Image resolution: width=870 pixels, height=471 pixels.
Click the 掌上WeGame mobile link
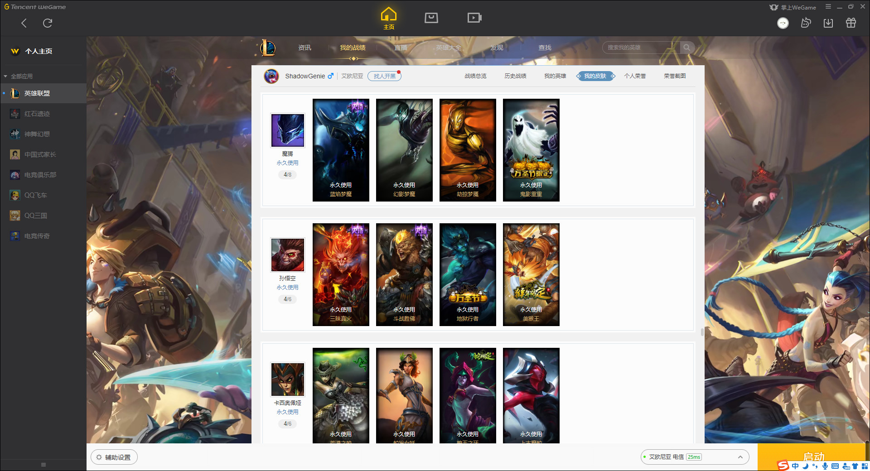[793, 7]
